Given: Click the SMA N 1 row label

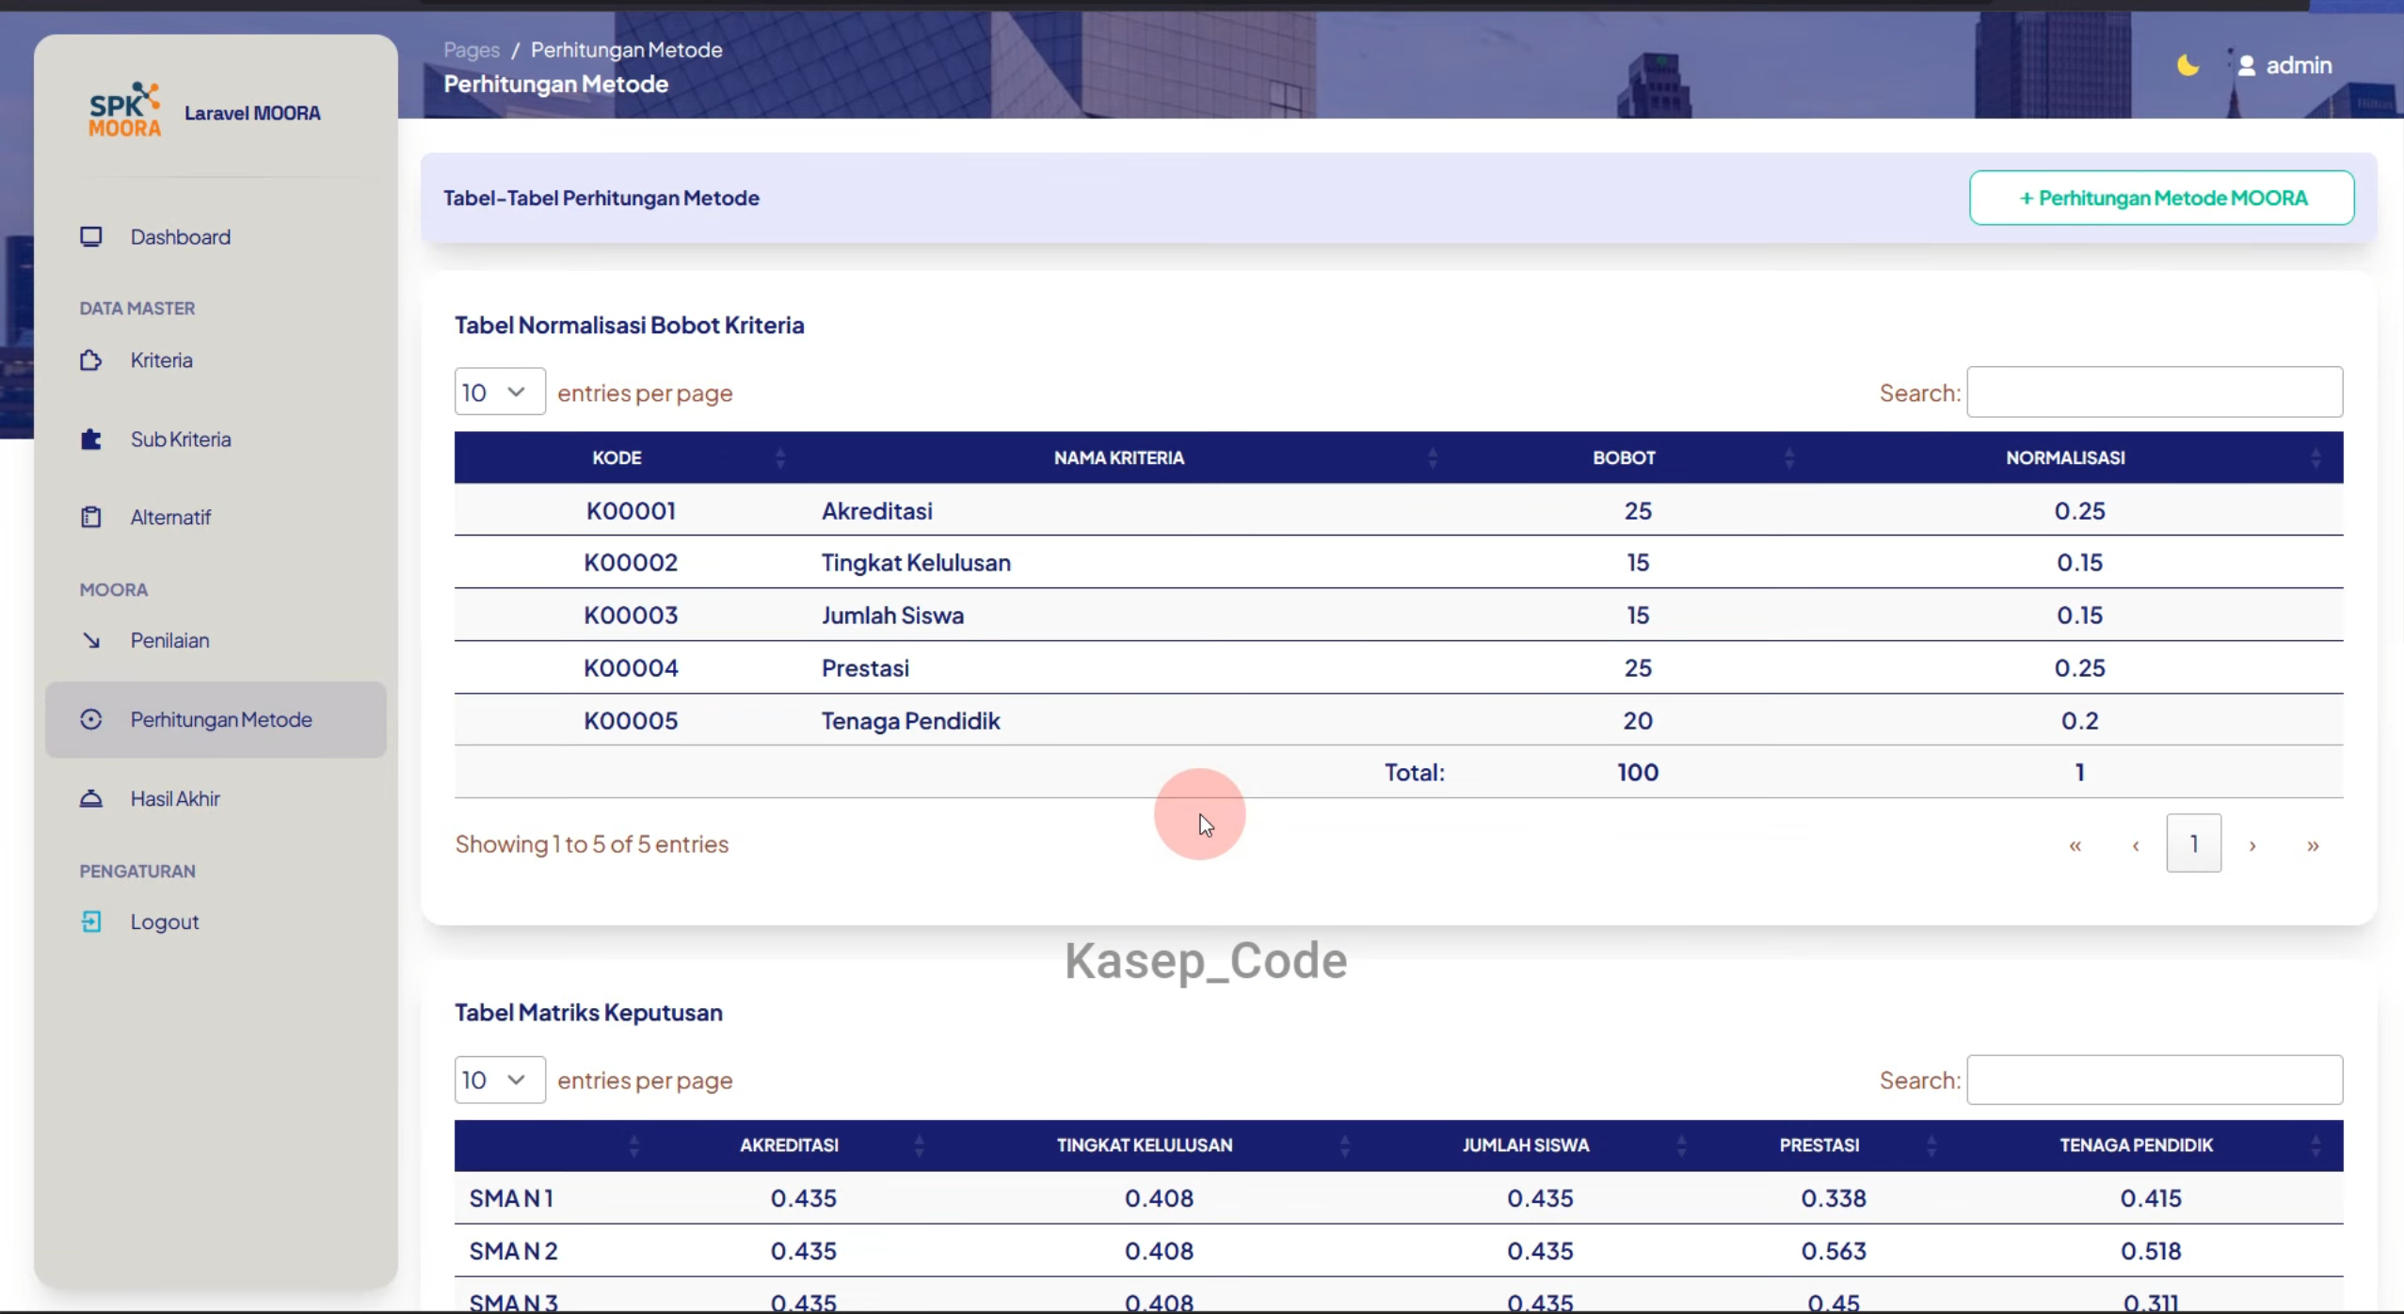Looking at the screenshot, I should point(511,1198).
